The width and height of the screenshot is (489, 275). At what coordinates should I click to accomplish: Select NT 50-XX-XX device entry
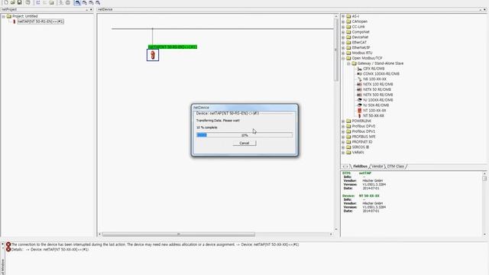374,115
